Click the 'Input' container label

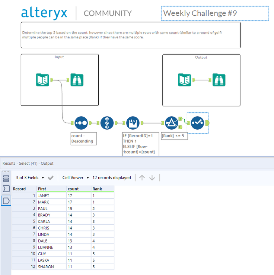[x=59, y=57]
